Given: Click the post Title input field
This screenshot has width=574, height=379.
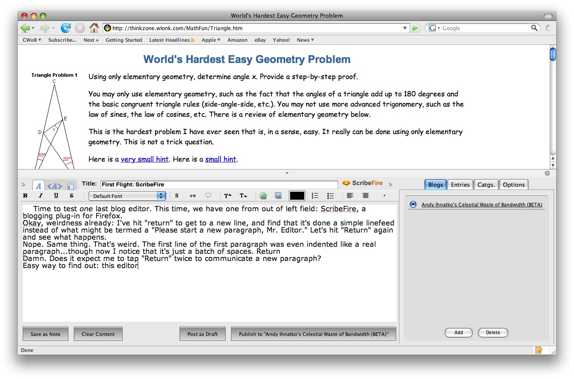Looking at the screenshot, I should point(219,185).
